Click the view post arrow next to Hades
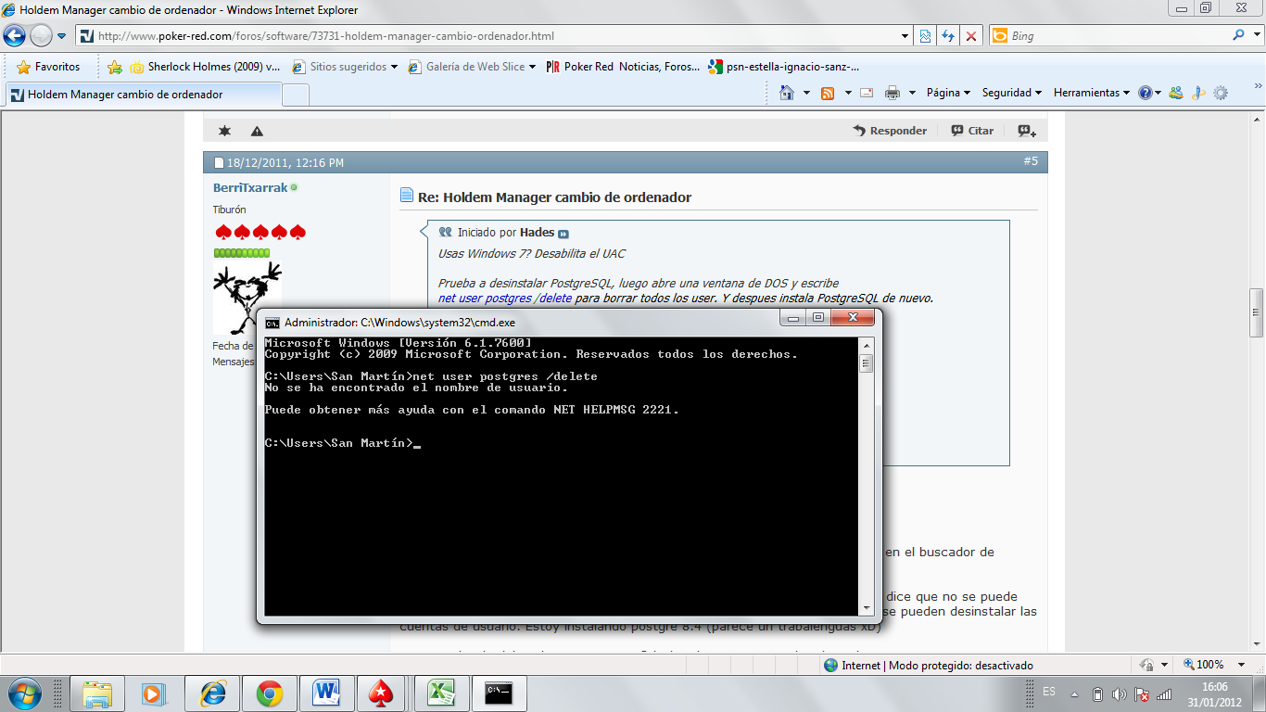The image size is (1266, 712). click(563, 234)
